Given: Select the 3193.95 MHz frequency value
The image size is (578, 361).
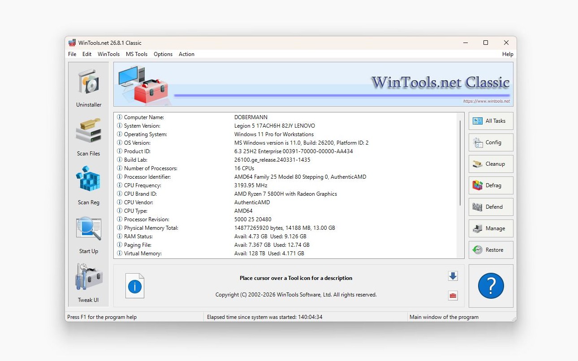Looking at the screenshot, I should tap(251, 185).
